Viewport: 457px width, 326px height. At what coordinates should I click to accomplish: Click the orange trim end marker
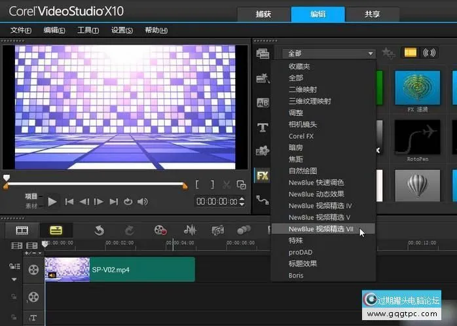(185, 186)
